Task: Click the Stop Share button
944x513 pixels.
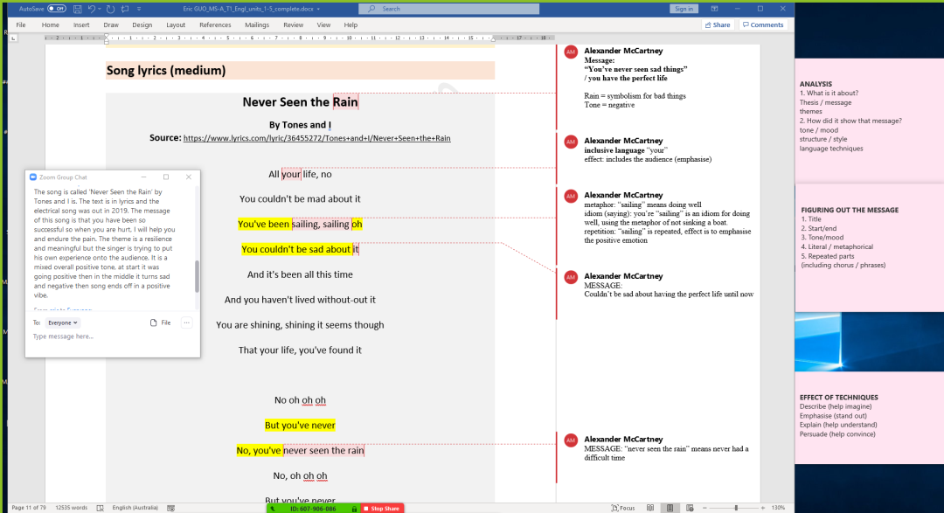Action: tap(382, 509)
